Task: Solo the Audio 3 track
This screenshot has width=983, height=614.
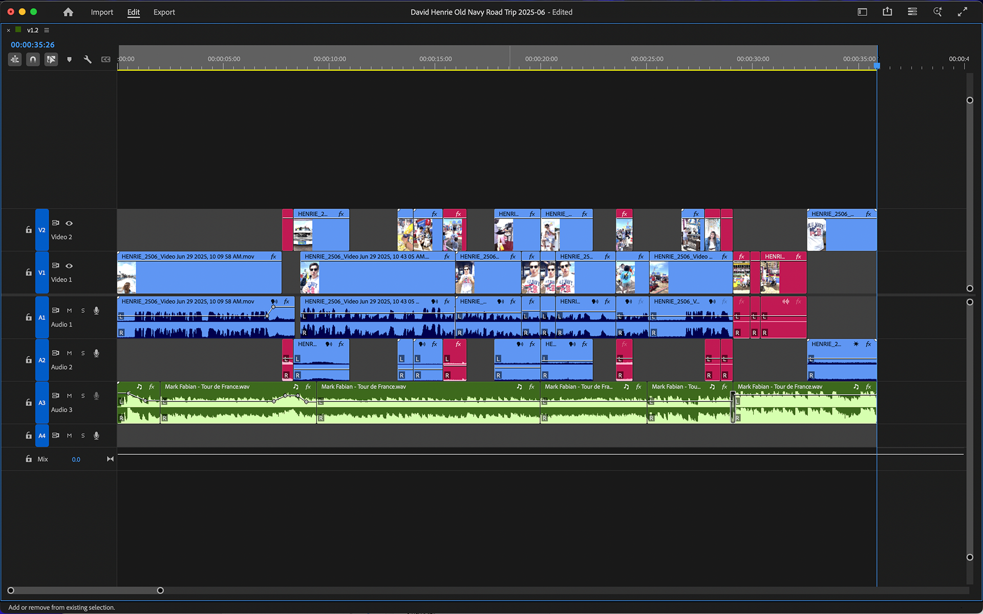Action: [x=83, y=396]
